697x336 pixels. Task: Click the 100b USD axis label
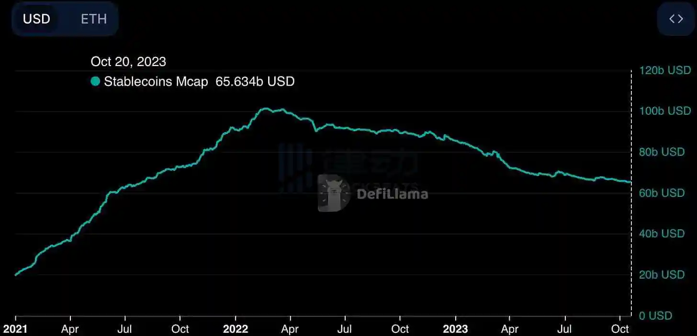tap(665, 111)
